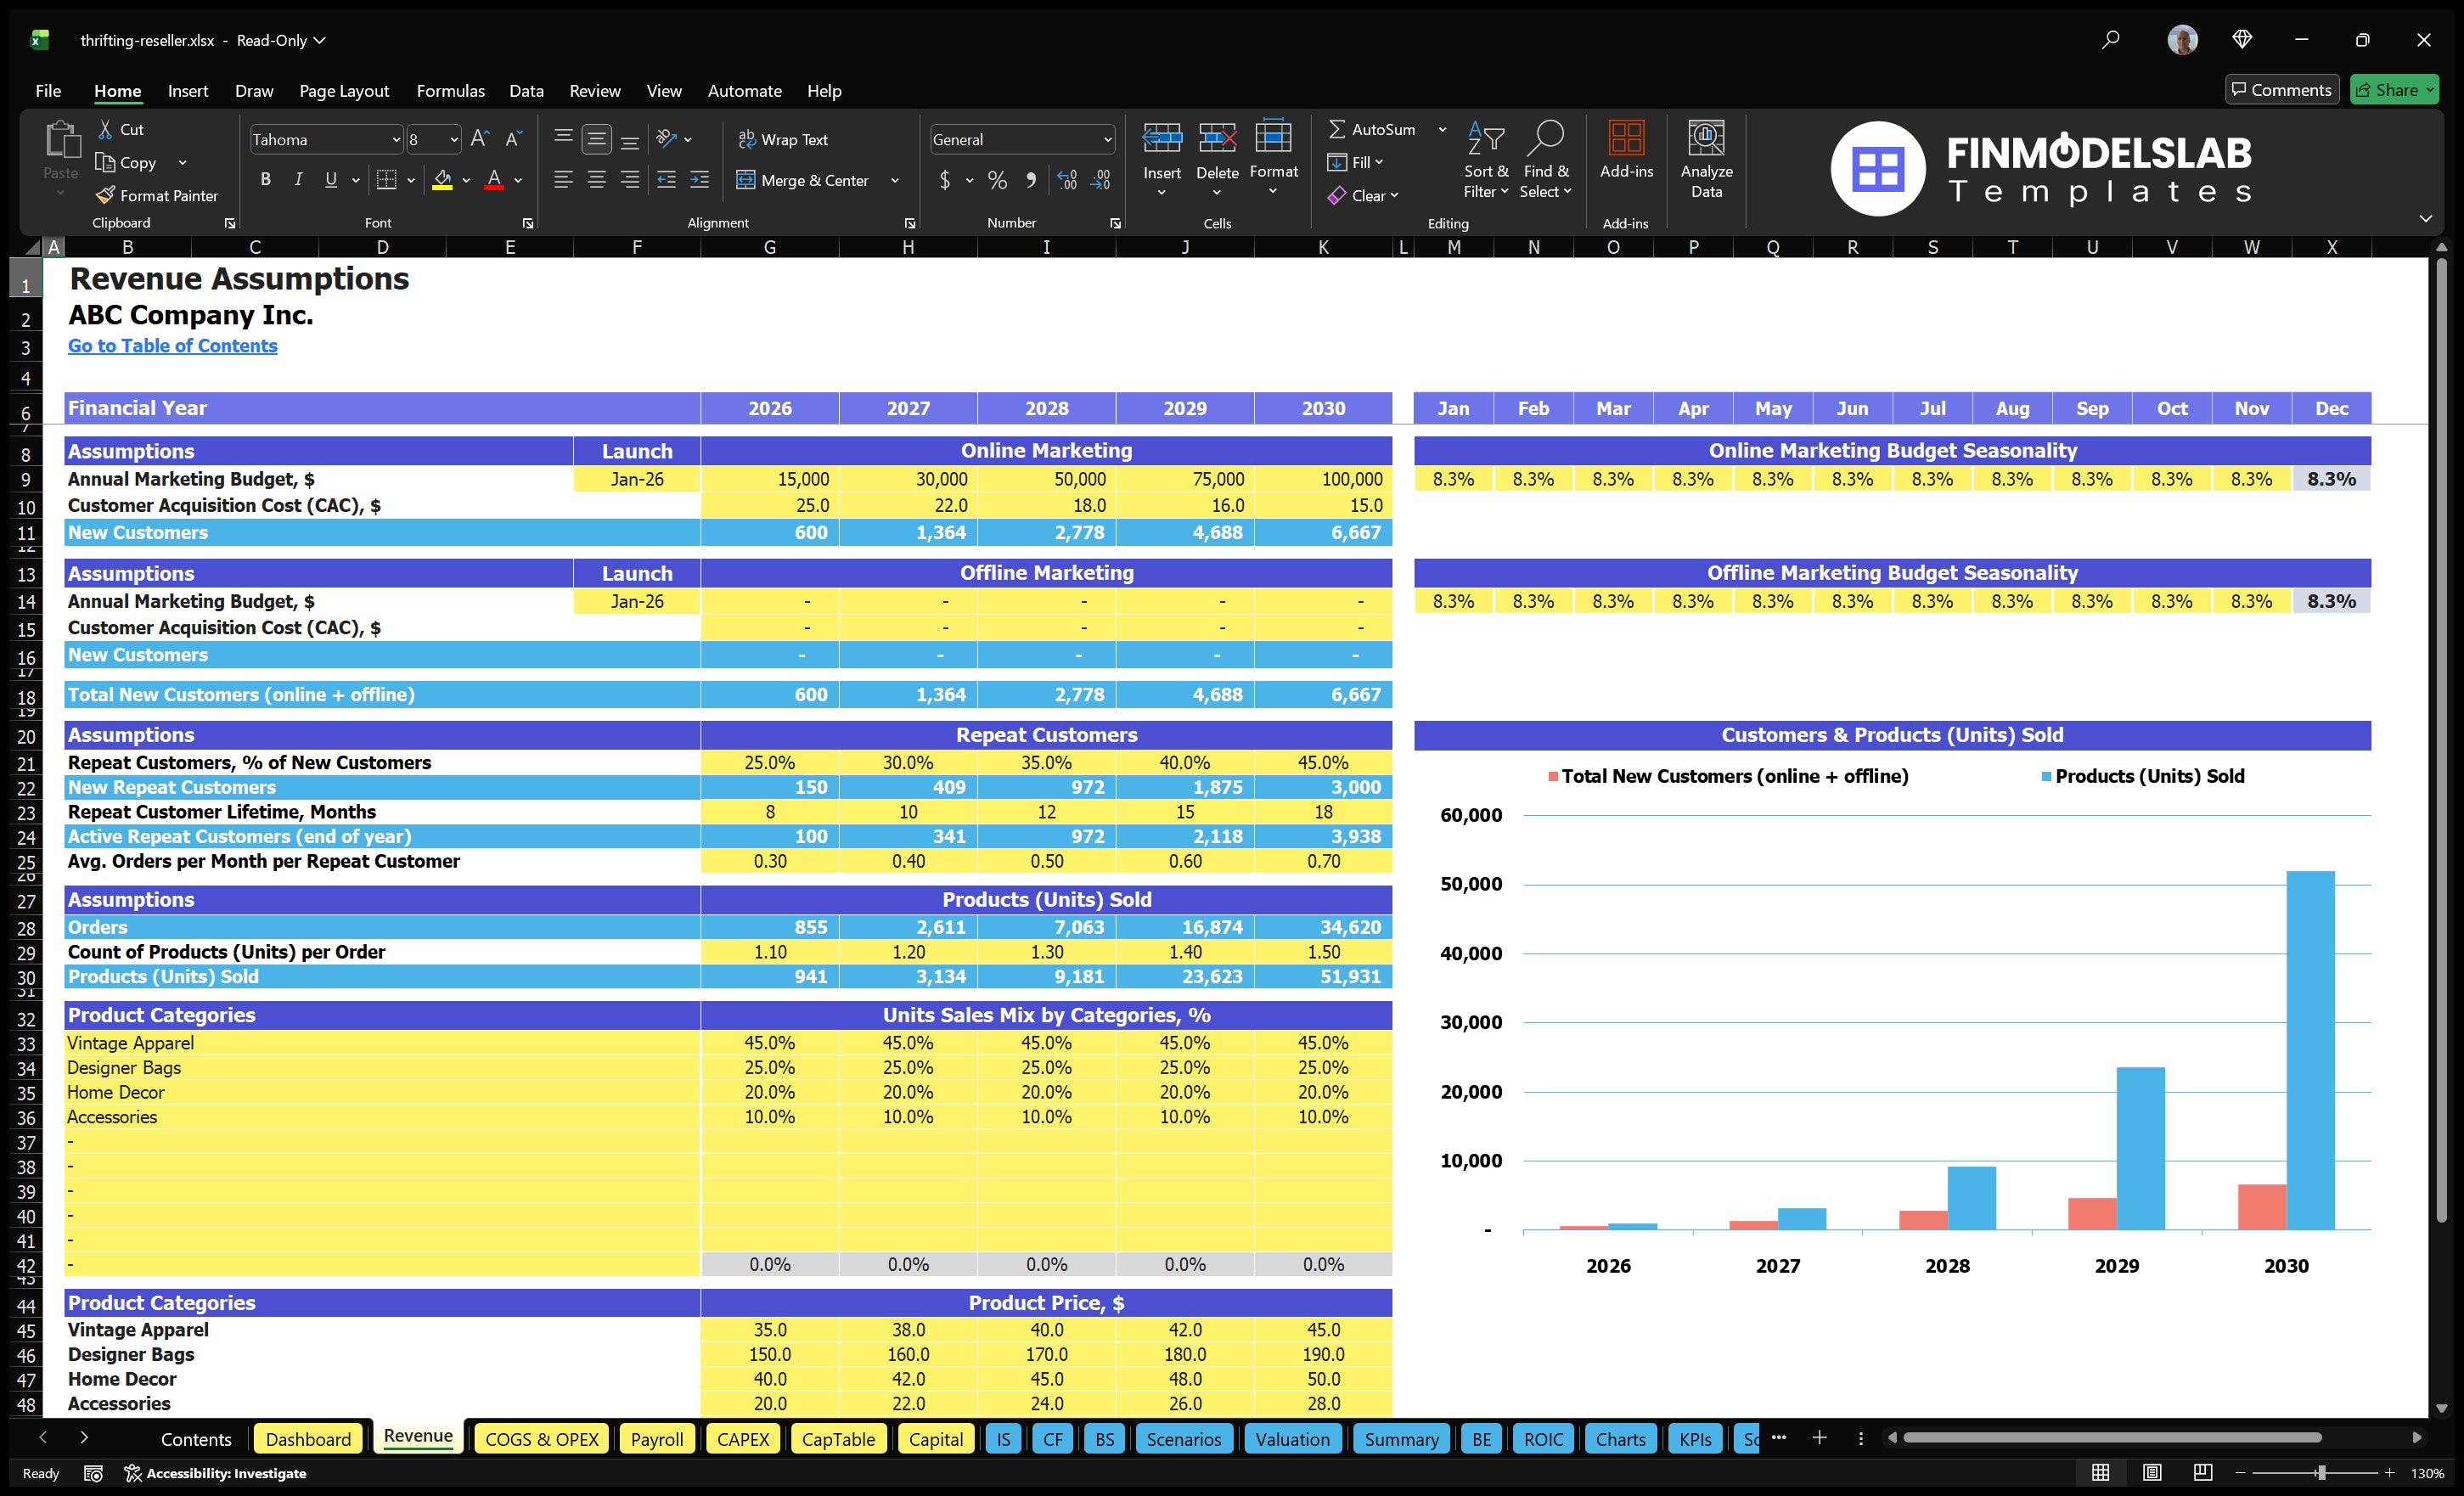Switch to the Dashboard sheet tab

(x=308, y=1438)
